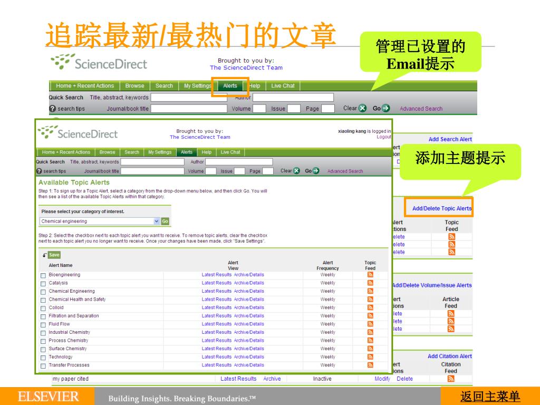
Task: Click the RSS feed icon for Catalysis
Action: [x=370, y=283]
